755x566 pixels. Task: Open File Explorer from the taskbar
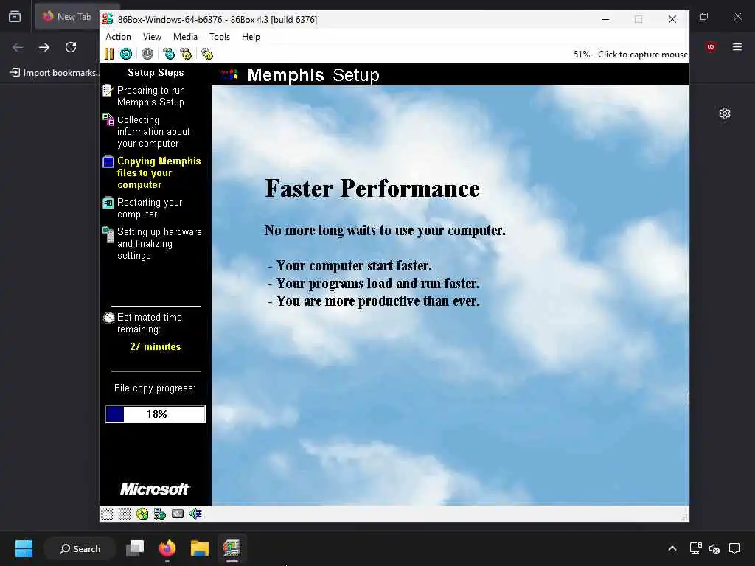click(199, 548)
